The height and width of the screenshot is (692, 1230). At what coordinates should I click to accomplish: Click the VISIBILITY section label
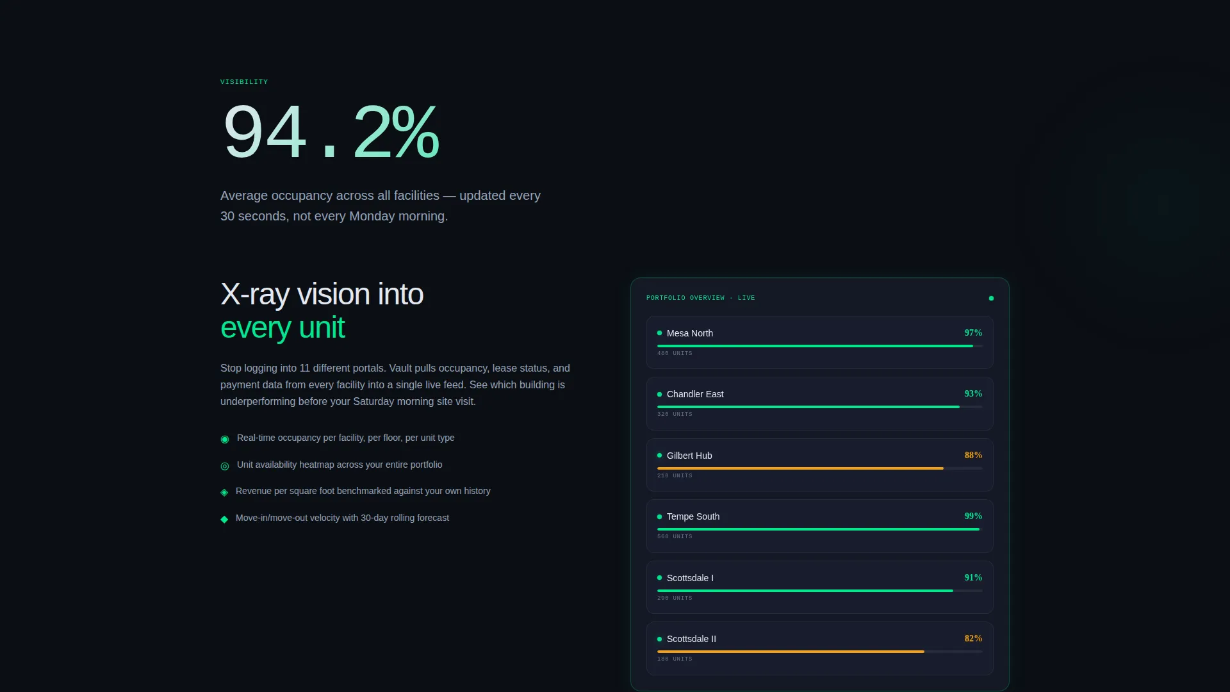tap(244, 82)
